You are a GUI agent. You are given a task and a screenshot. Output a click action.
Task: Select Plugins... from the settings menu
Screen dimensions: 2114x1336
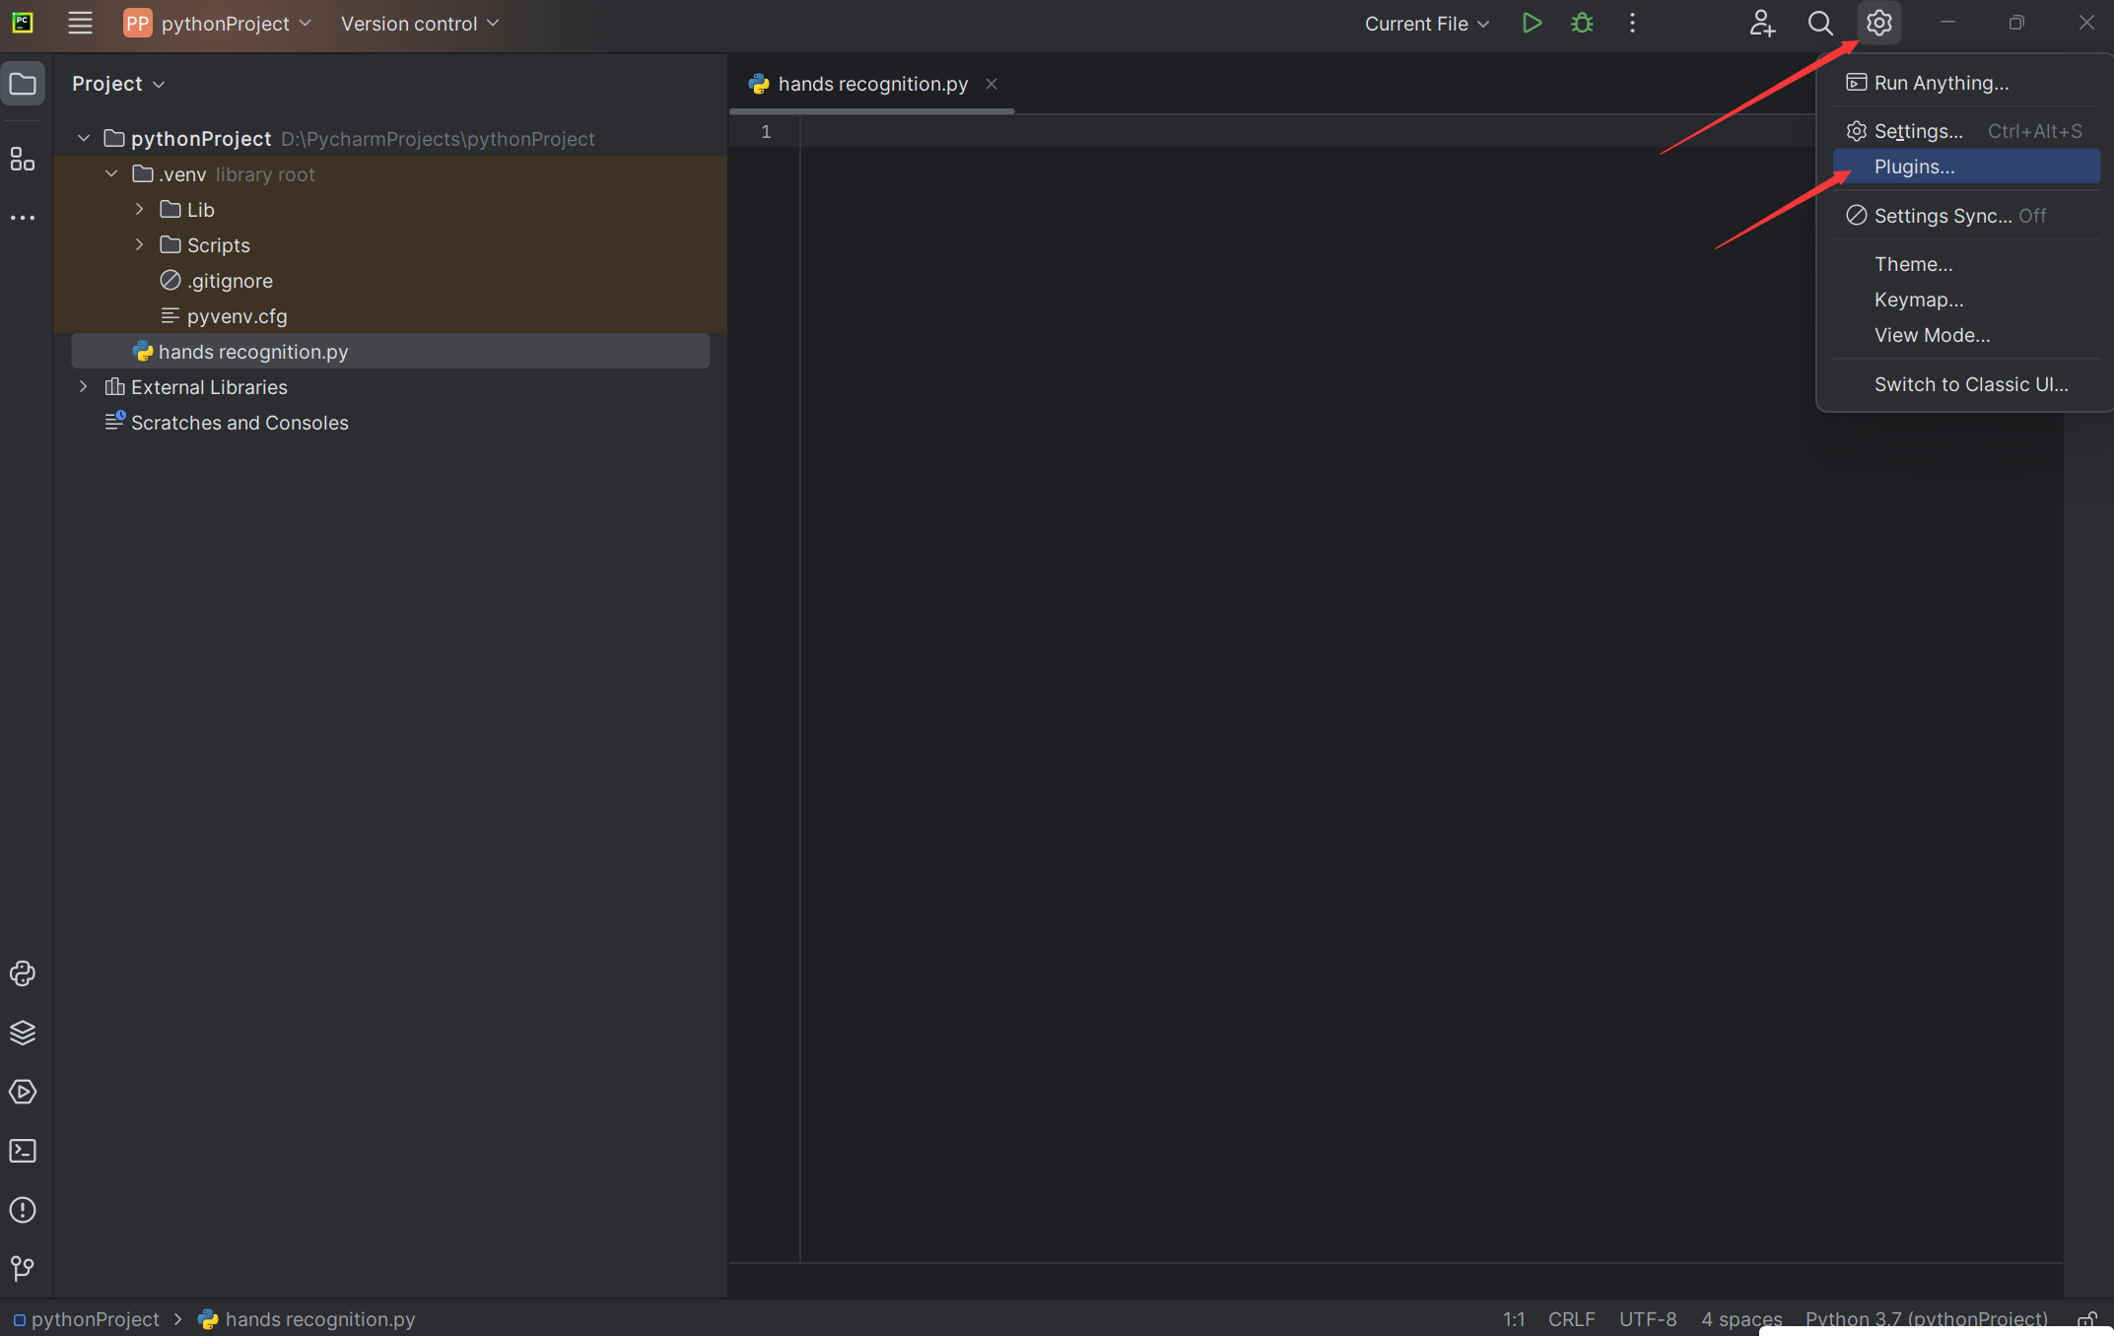[x=1914, y=167]
